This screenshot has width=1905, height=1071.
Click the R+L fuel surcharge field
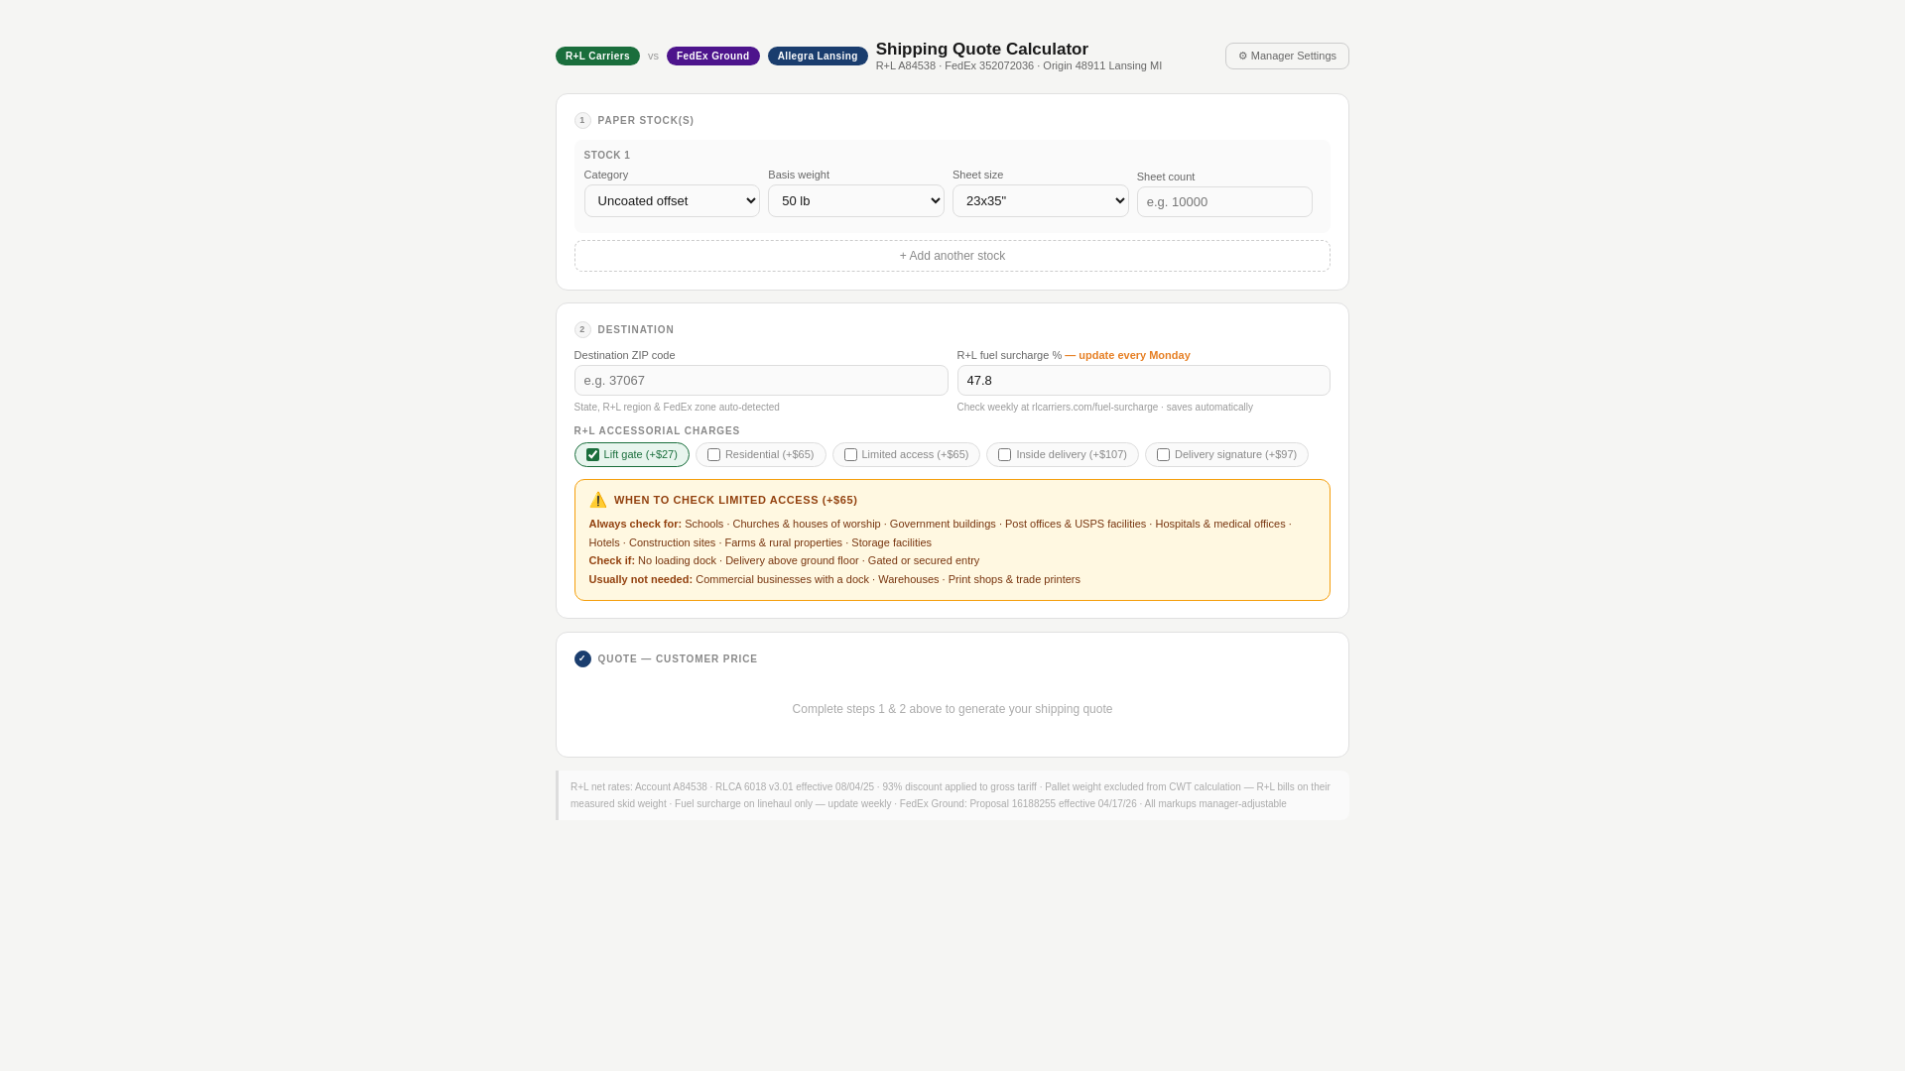click(1143, 381)
